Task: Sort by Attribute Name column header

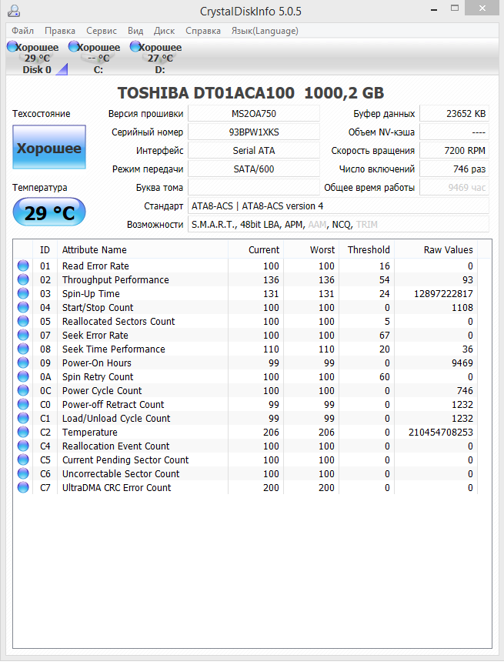Action: coord(142,250)
